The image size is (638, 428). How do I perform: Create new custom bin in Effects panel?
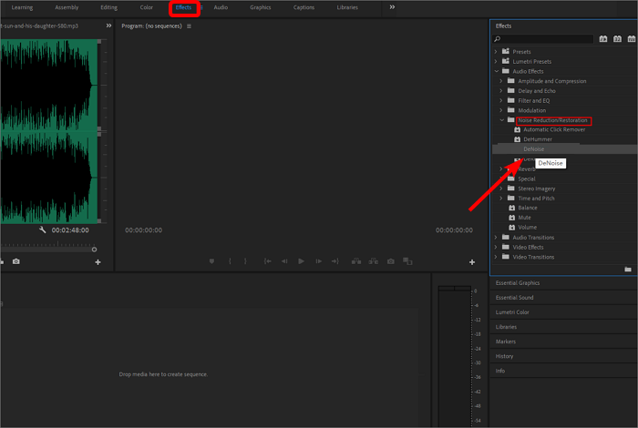[628, 270]
